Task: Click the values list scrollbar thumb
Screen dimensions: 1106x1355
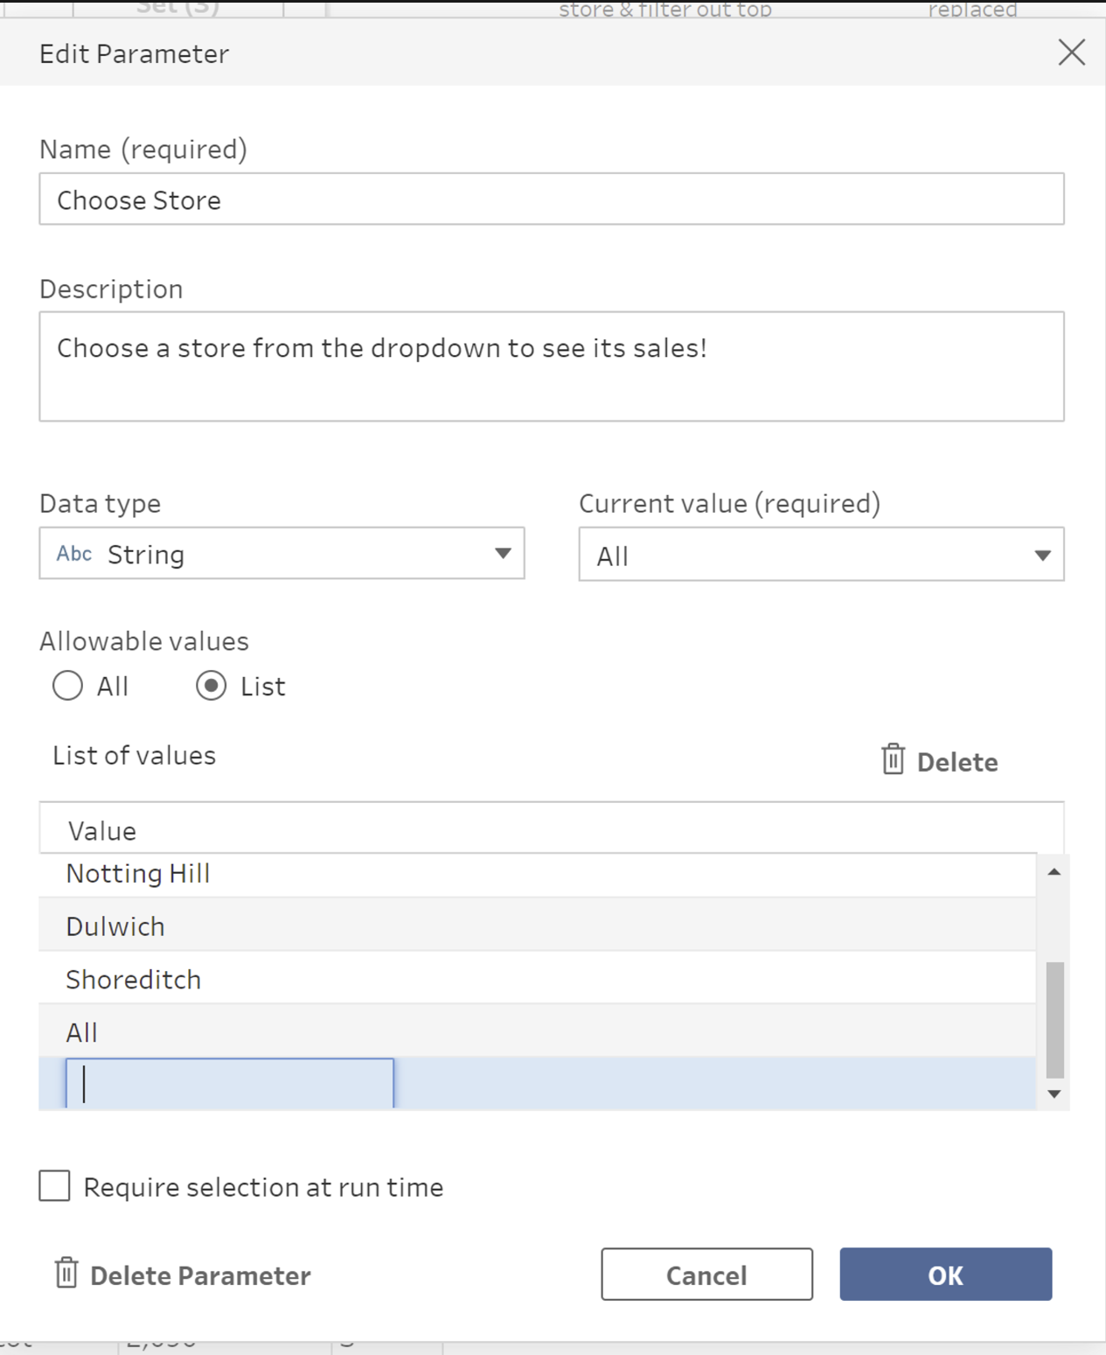Action: click(x=1055, y=1020)
